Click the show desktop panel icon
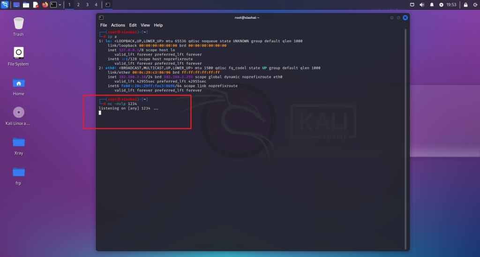 [16, 5]
